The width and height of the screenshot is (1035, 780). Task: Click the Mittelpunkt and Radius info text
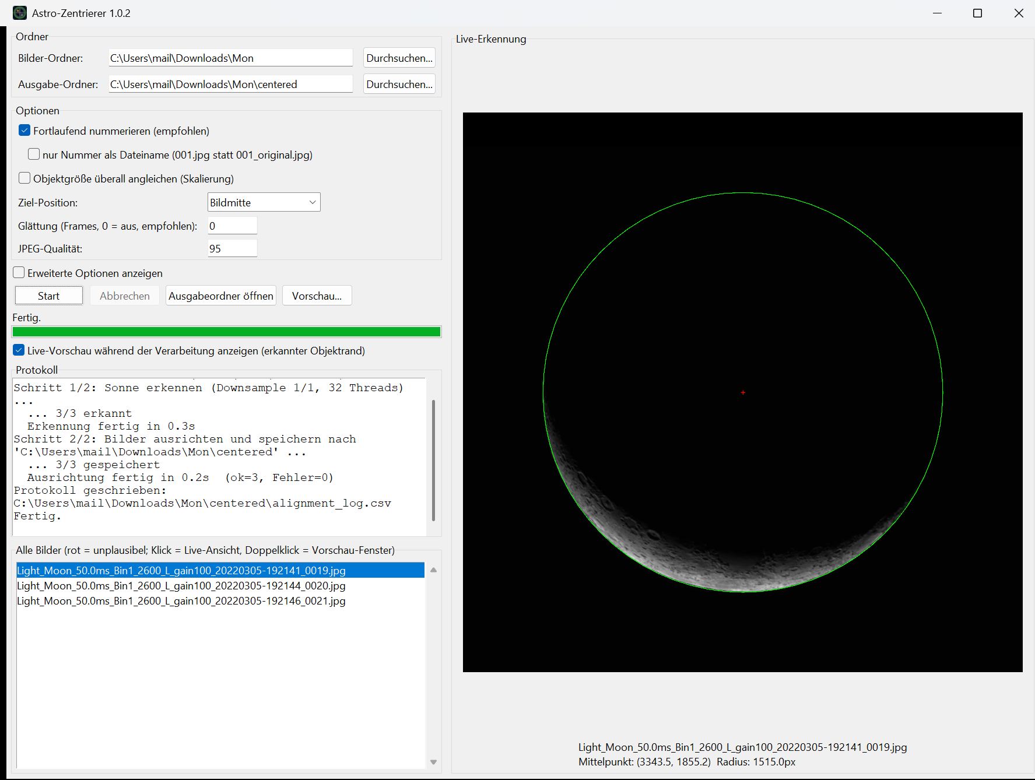pyautogui.click(x=687, y=761)
